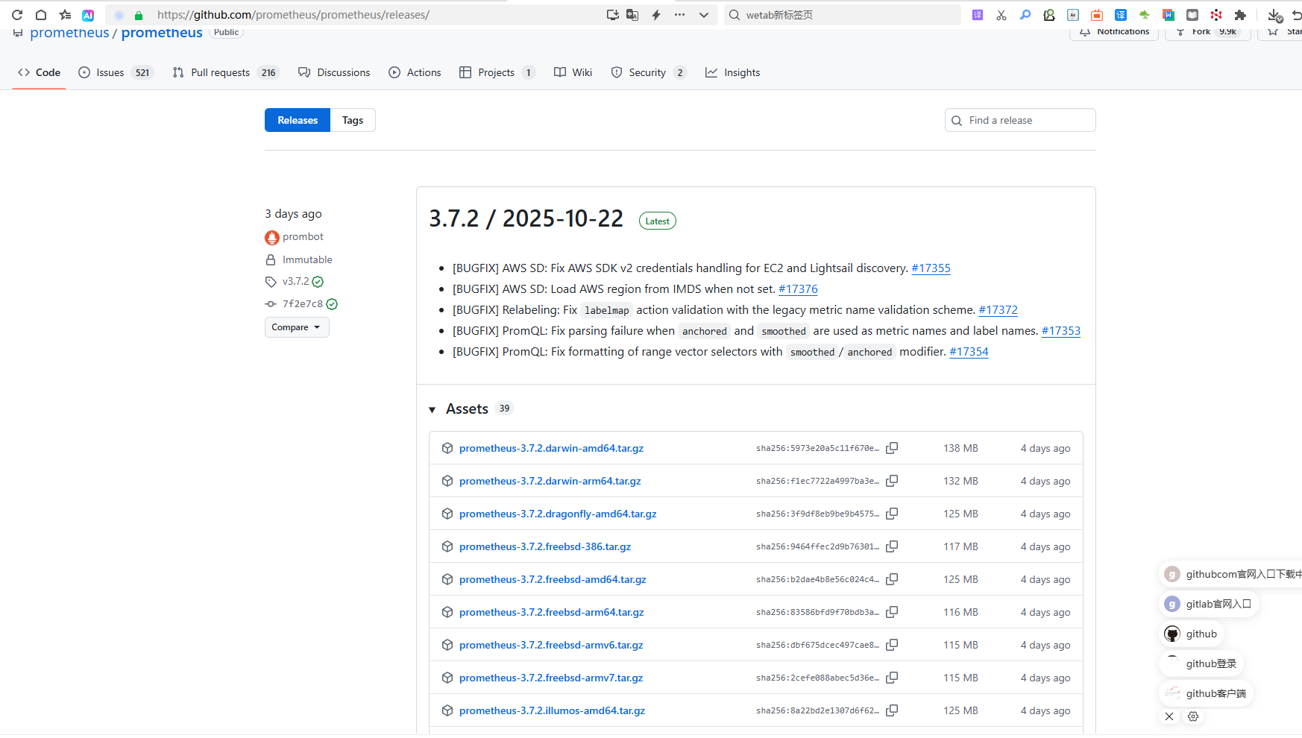
Task: Copy sha256 for freebsd-amd64 asset
Action: pos(892,579)
